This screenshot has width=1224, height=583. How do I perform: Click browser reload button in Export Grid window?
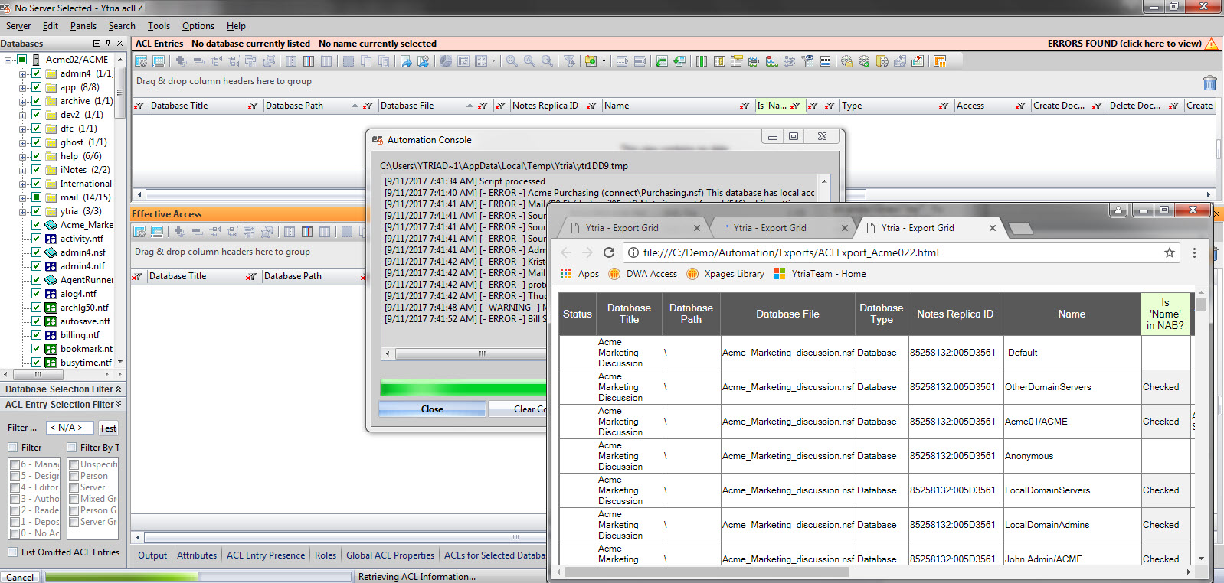point(609,252)
